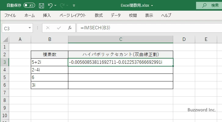Select cell containing 3i
222x122 pixels.
pyautogui.click(x=49, y=85)
